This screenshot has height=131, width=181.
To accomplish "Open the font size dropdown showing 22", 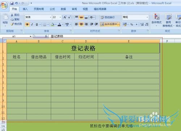I will pyautogui.click(x=60, y=17).
